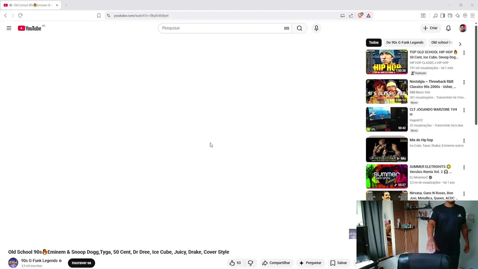This screenshot has width=478, height=269.
Task: Open the Brave VPN shield icon
Action: 465,15
